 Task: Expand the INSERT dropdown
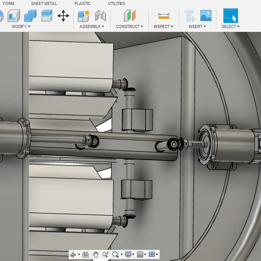[197, 26]
